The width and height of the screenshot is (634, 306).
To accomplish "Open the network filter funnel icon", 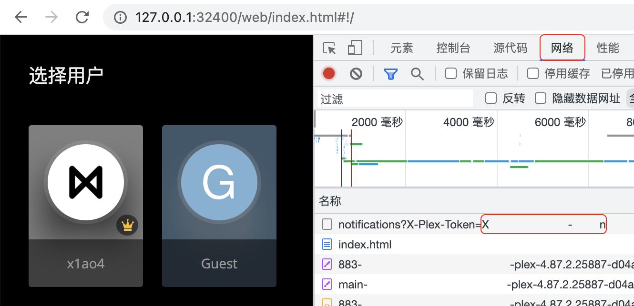I will tap(390, 74).
